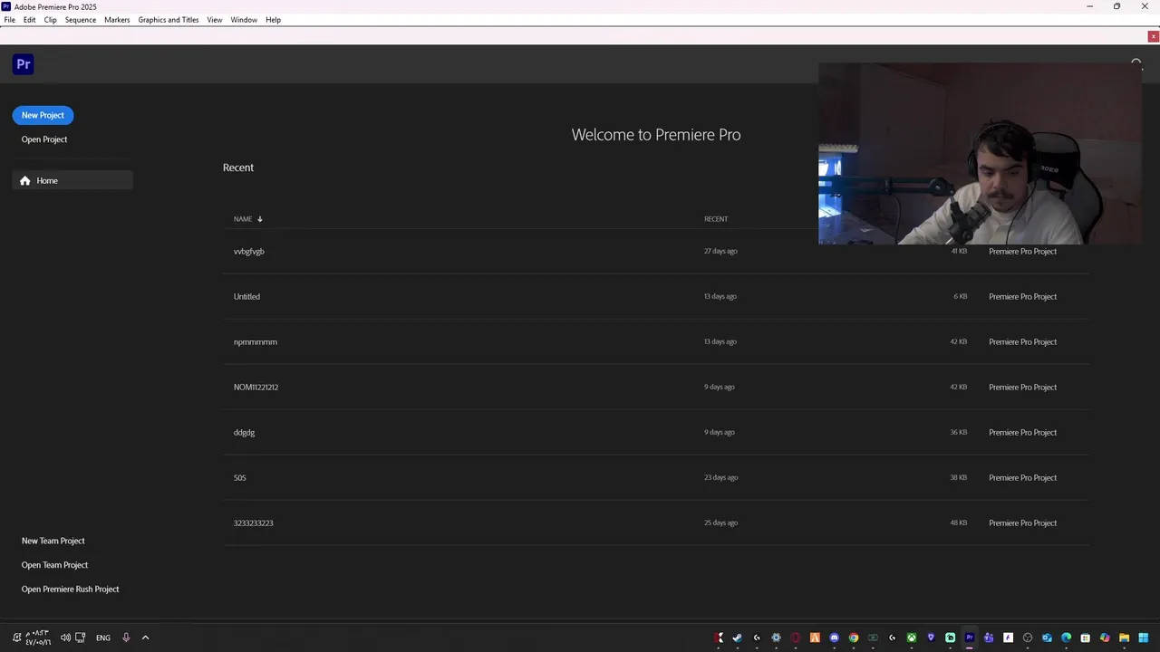Image resolution: width=1160 pixels, height=652 pixels.
Task: Open Outlook from the taskbar
Action: click(x=1047, y=638)
